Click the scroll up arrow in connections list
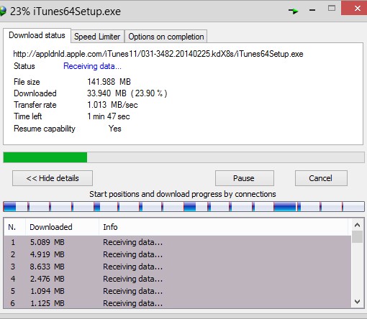The image size is (367, 319). click(x=357, y=225)
